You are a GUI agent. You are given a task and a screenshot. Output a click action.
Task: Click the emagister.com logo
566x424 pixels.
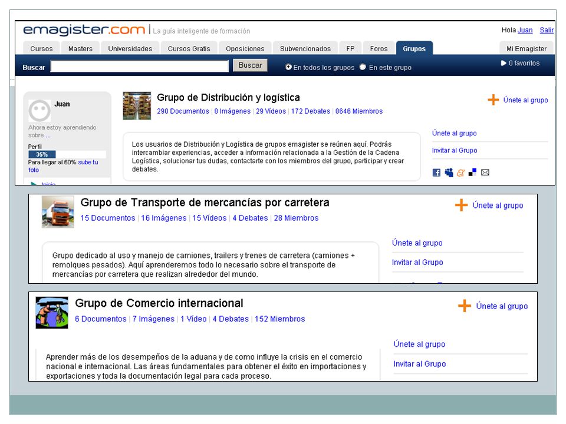(84, 29)
